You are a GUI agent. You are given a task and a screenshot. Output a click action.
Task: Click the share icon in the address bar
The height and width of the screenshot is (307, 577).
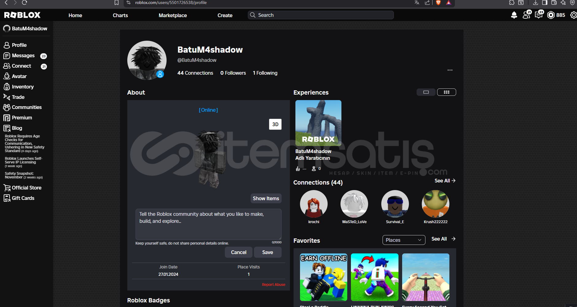pos(427,2)
